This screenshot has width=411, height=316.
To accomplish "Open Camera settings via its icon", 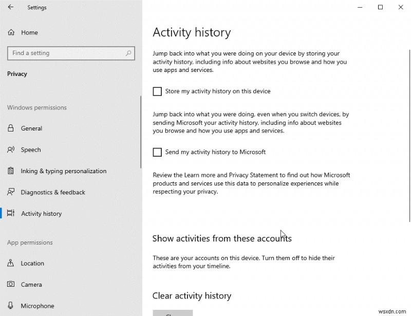I will 11,284.
